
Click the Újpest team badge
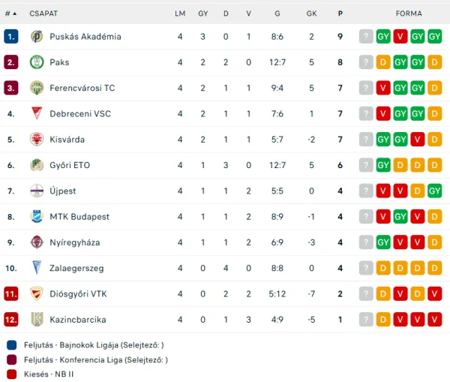[36, 191]
